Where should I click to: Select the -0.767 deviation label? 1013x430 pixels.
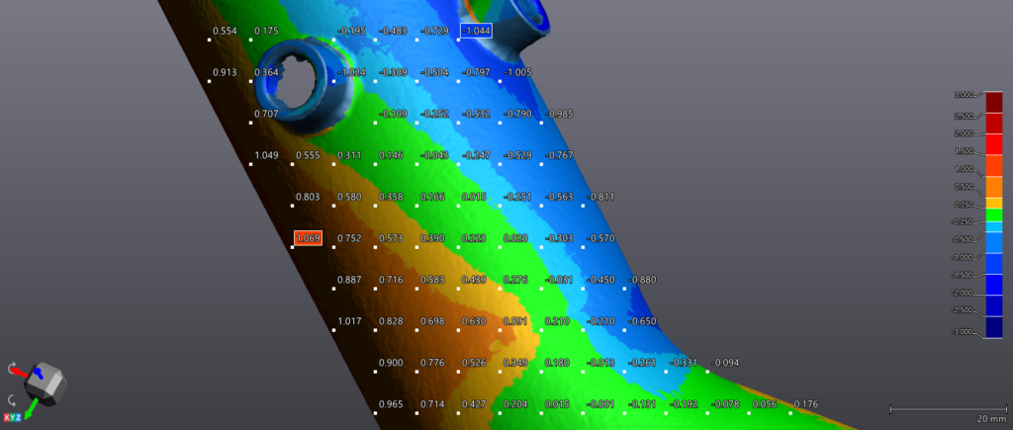click(x=559, y=155)
